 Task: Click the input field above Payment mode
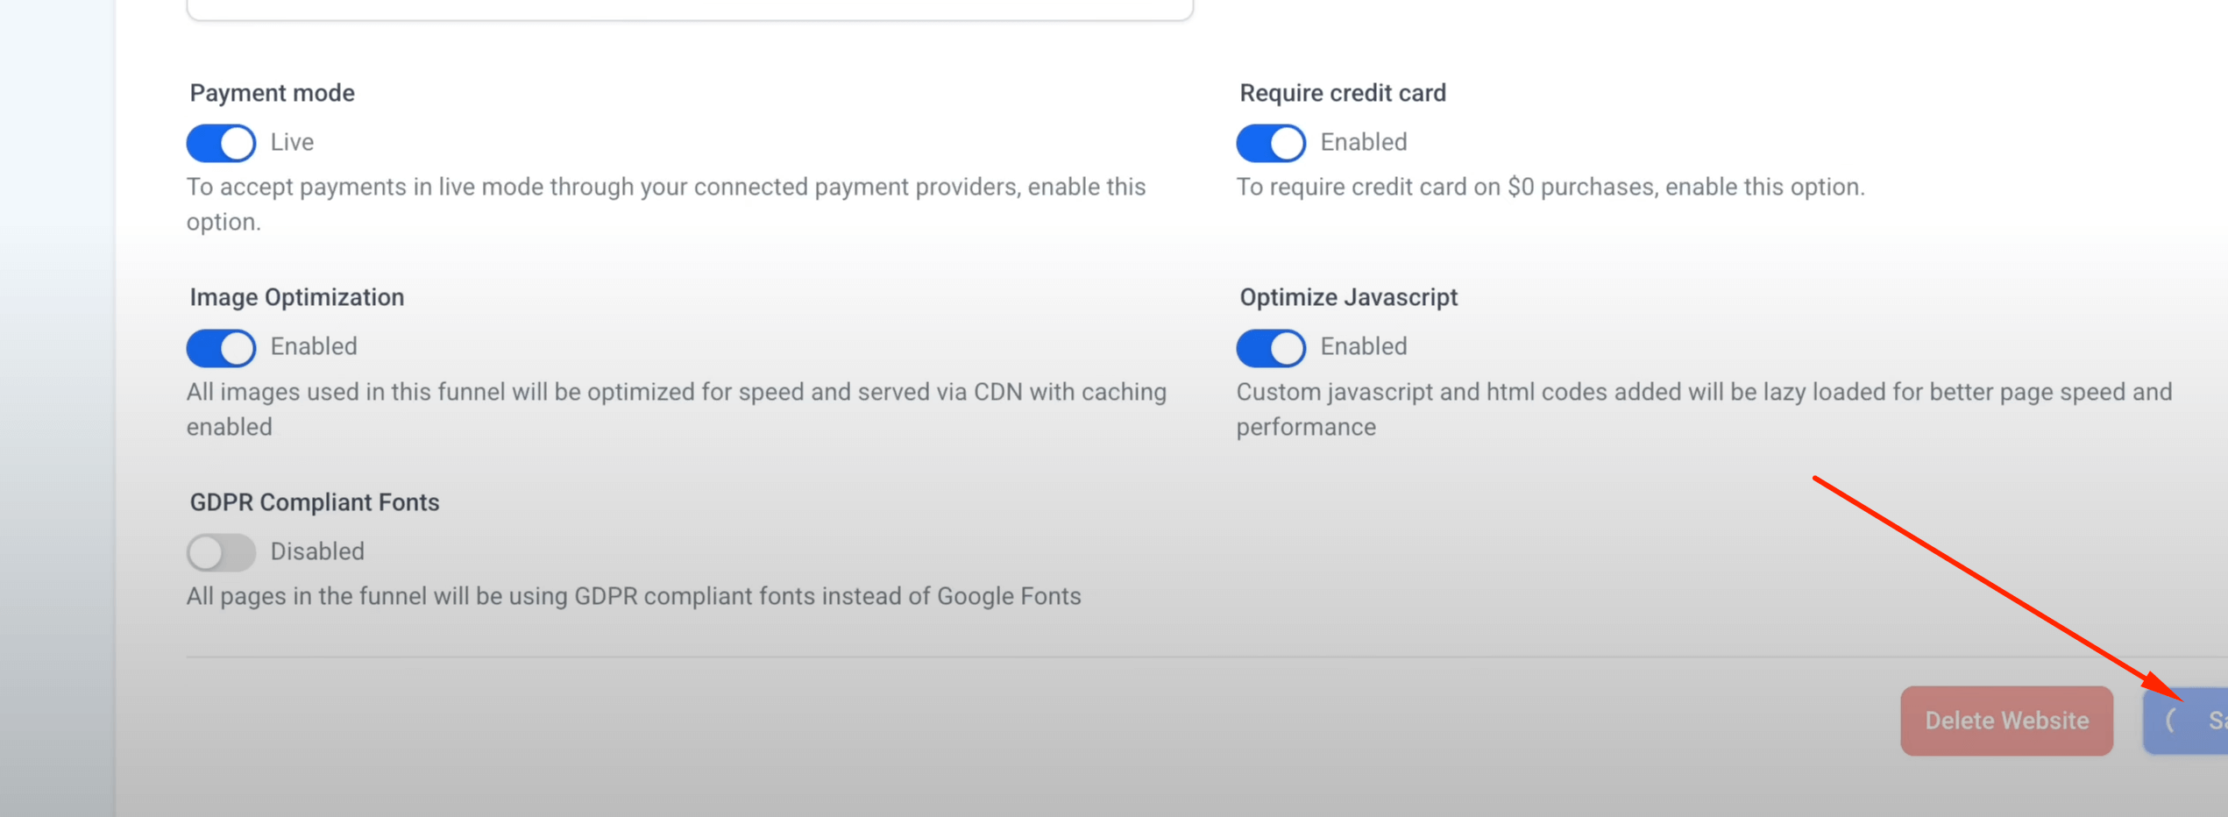tap(689, 8)
